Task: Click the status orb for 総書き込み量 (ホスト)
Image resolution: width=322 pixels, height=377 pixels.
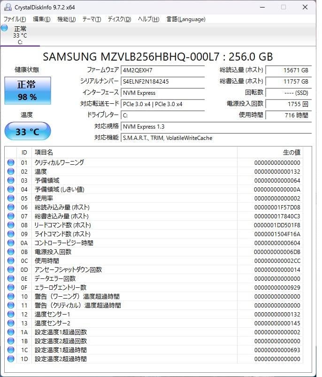Action: click(11, 216)
